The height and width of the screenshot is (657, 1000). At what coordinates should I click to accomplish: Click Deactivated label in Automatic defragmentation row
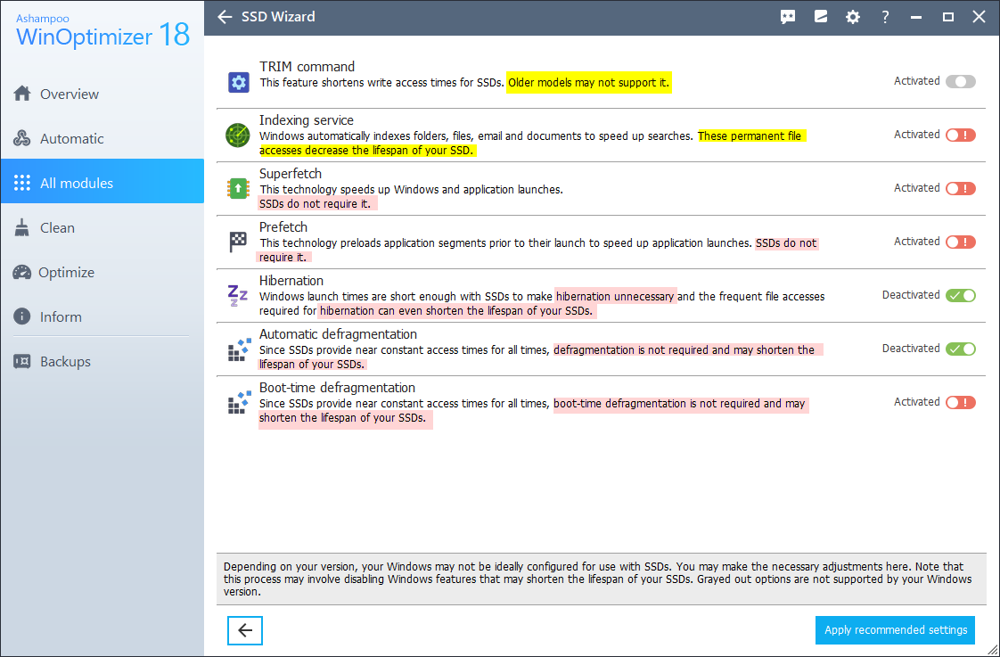pyautogui.click(x=911, y=349)
